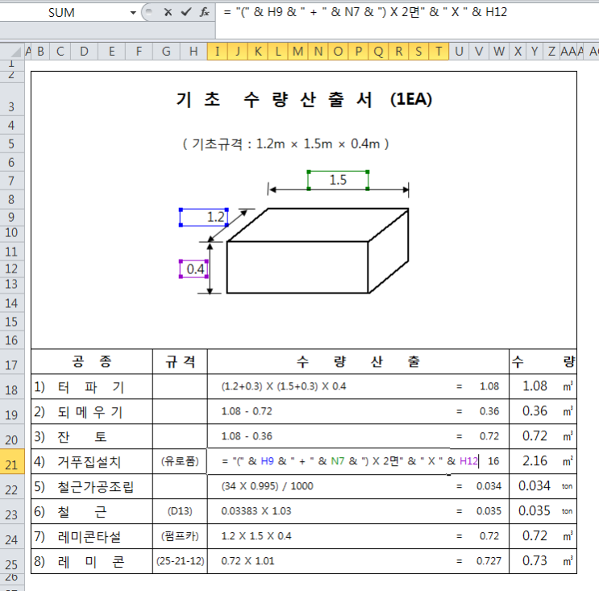Click inside the formula bar text
599x591 pixels.
pyautogui.click(x=365, y=12)
